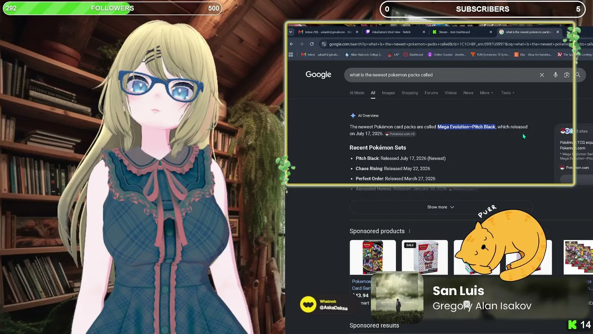Open the SALE-tagged sponsored product thumbnail
This screenshot has width=593, height=334.
click(425, 257)
